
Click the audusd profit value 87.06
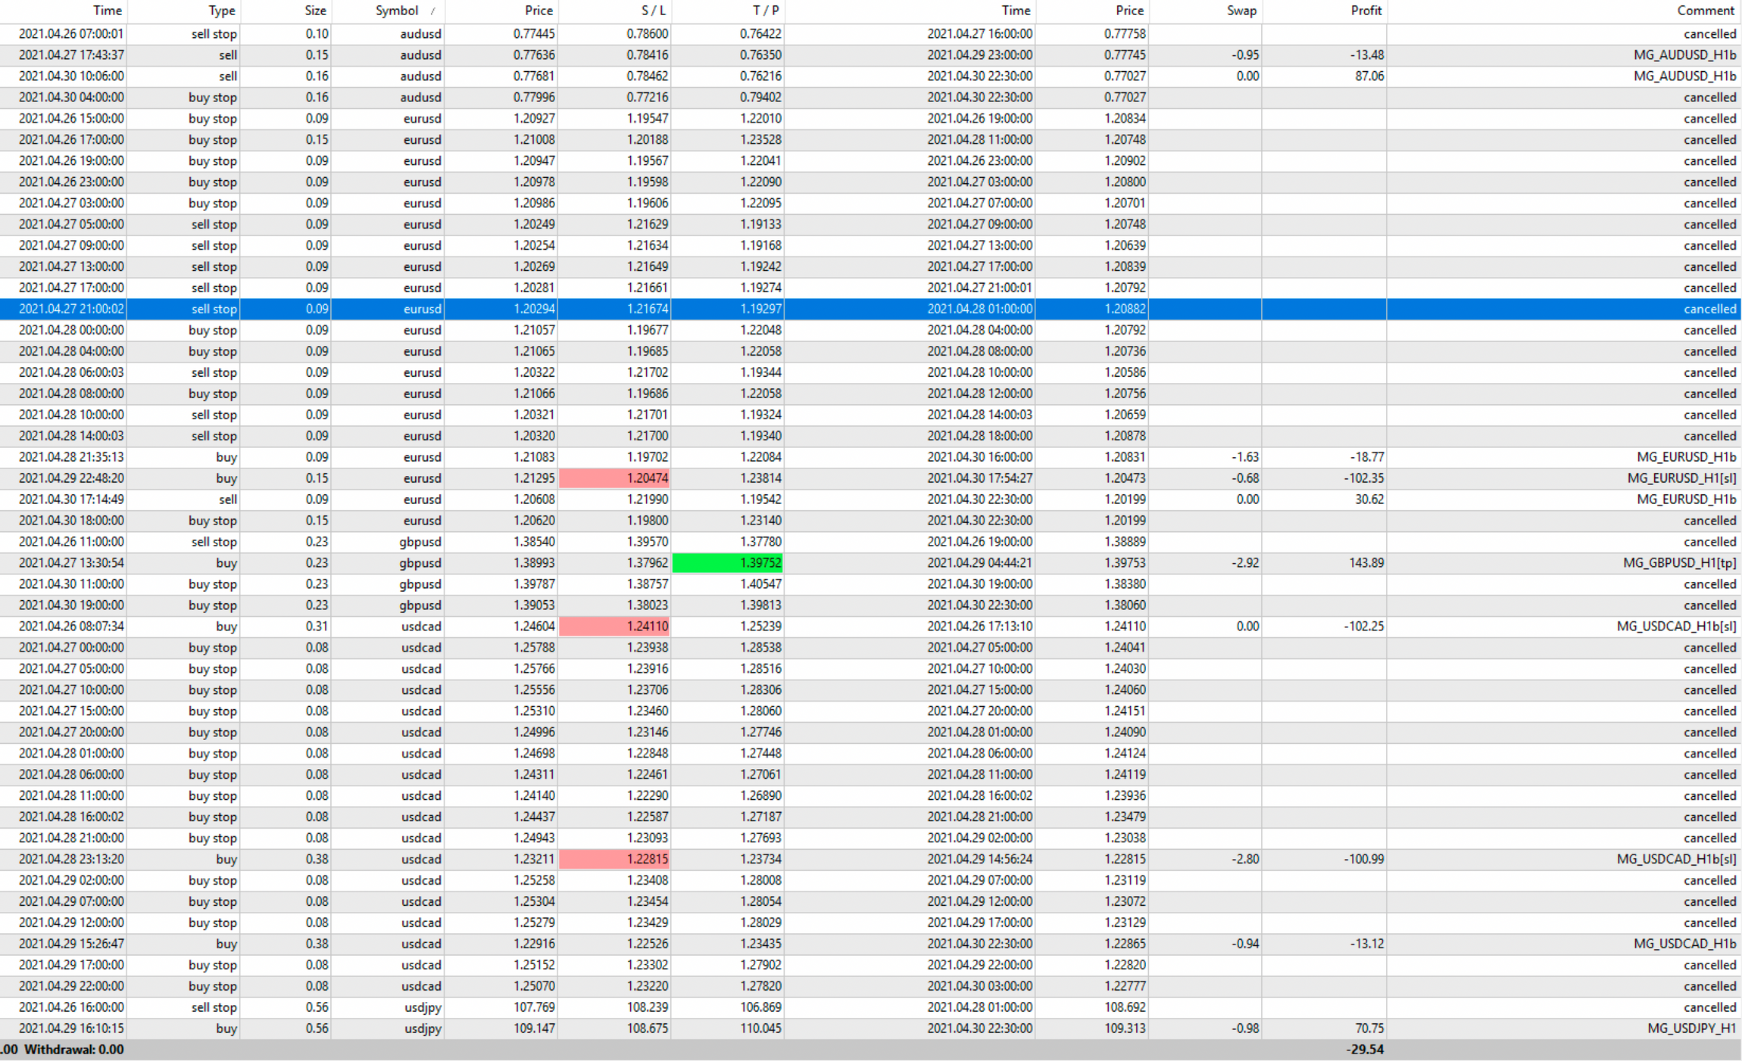[1369, 76]
